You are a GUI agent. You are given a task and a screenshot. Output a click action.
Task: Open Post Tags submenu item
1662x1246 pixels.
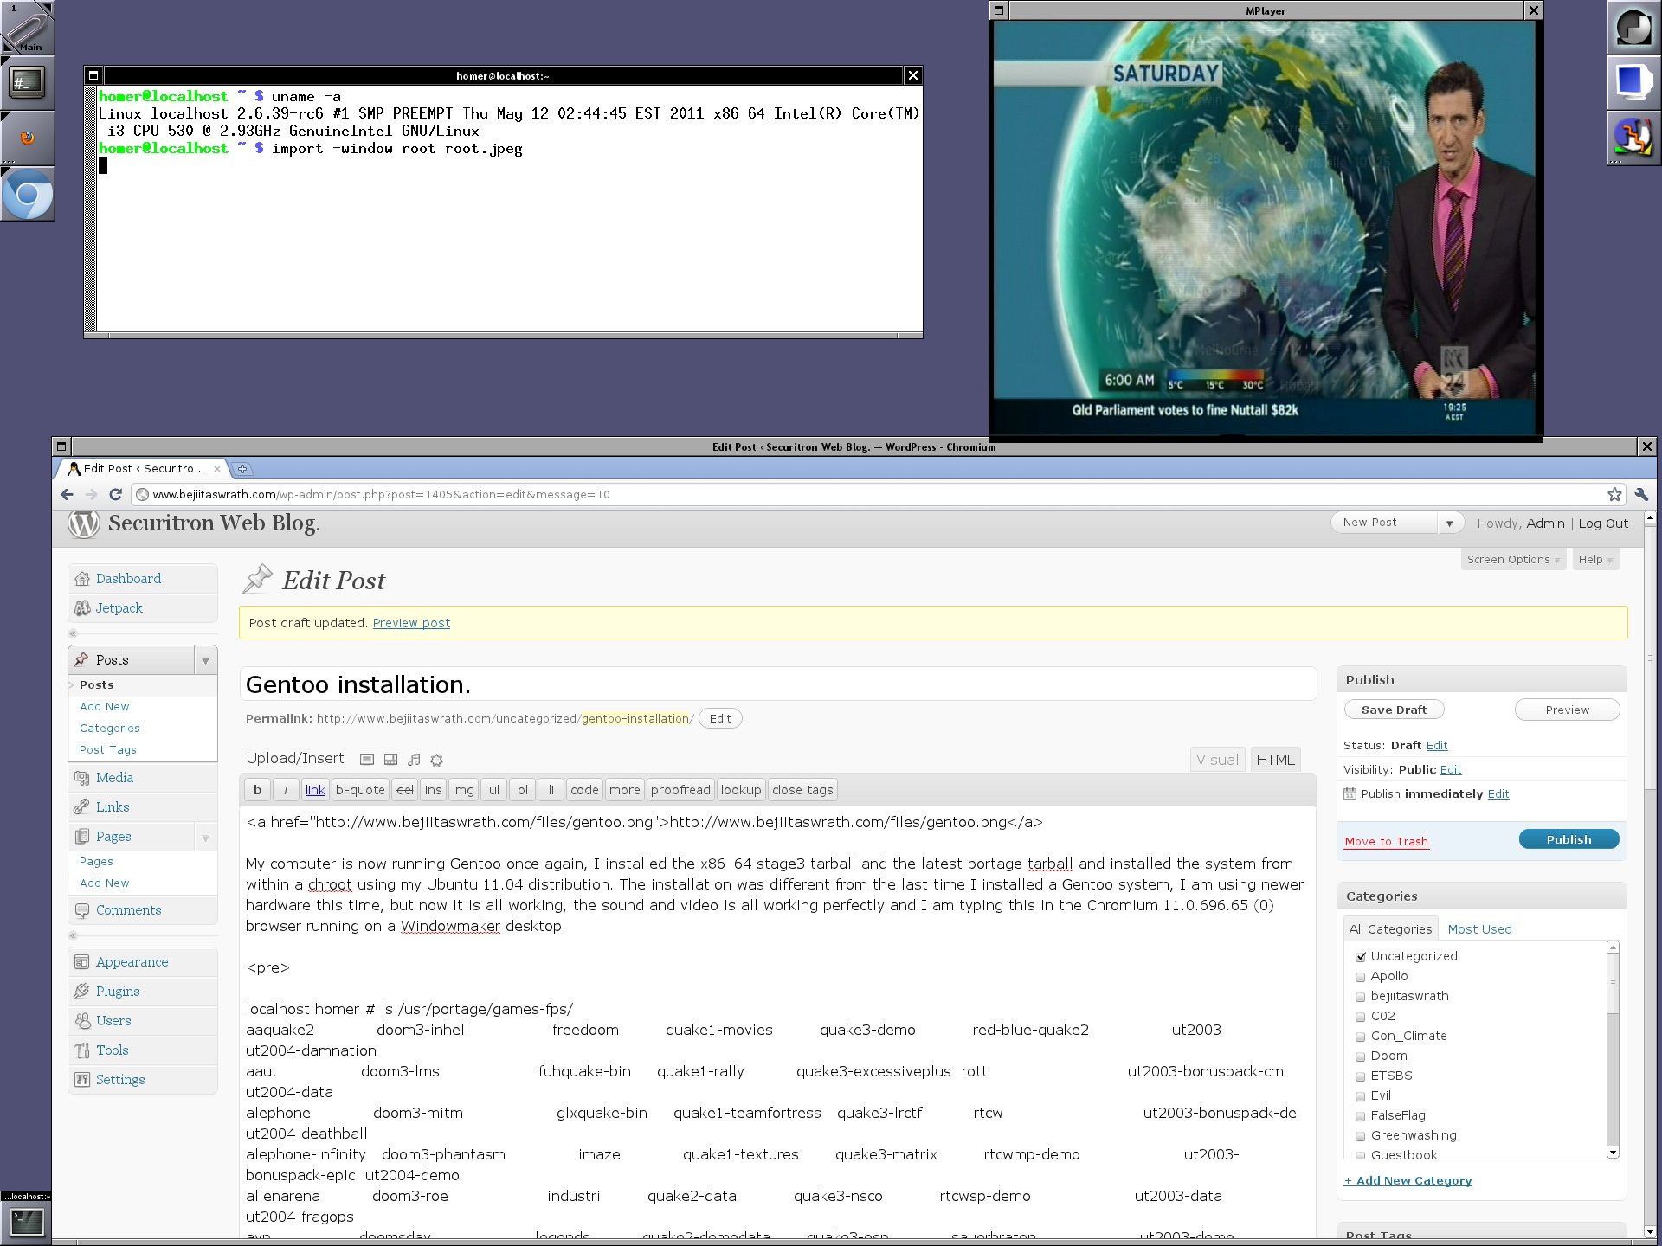point(108,750)
